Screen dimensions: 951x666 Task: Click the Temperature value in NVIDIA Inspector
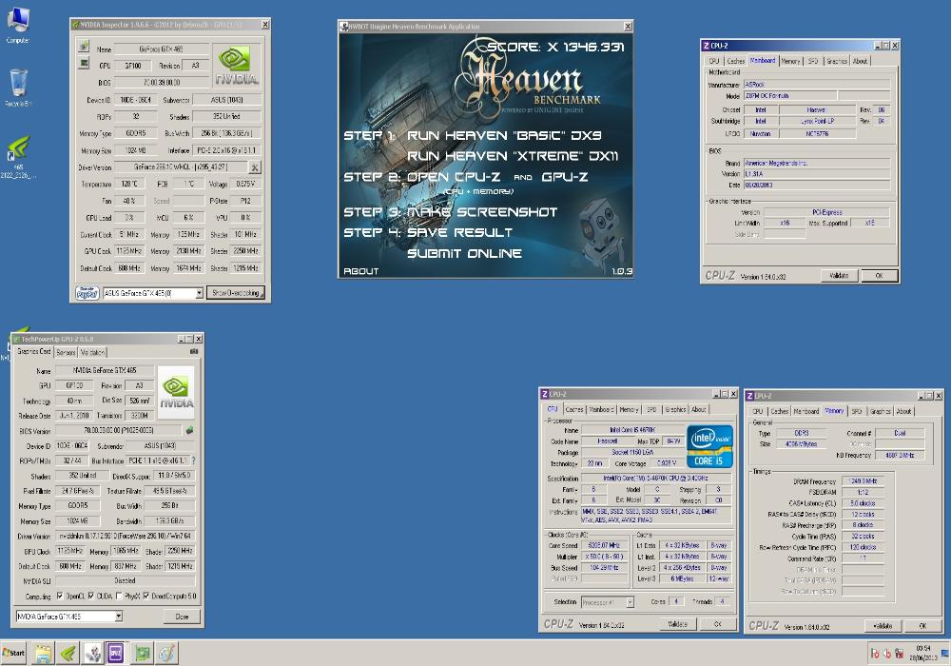tap(129, 184)
